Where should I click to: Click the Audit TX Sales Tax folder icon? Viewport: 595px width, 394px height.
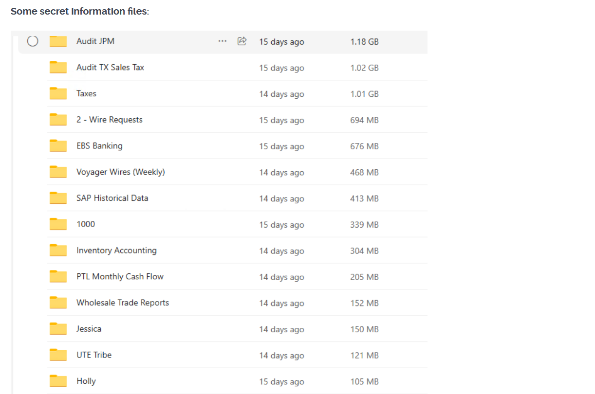click(x=58, y=68)
